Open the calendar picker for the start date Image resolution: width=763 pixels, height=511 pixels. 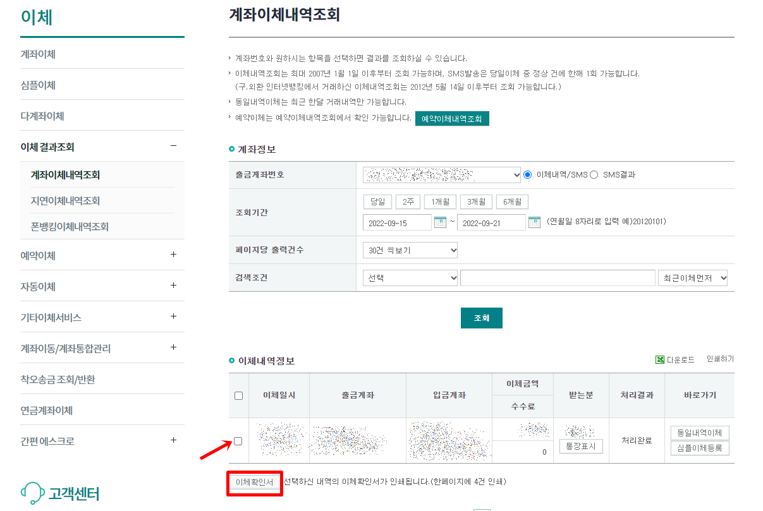441,222
